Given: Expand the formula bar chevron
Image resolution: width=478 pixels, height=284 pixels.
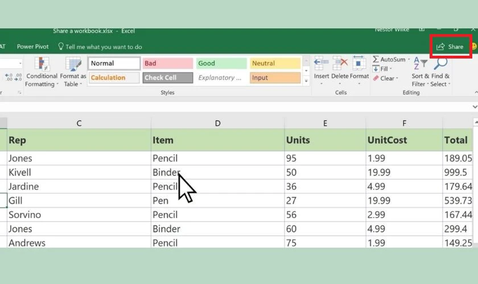Looking at the screenshot, I should pyautogui.click(x=474, y=107).
